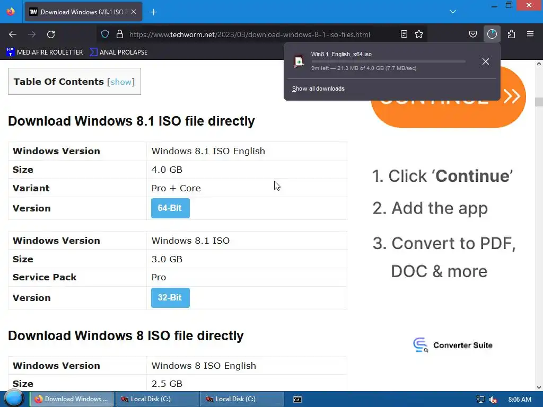Click the '3.0 GB' size cell

point(247,259)
